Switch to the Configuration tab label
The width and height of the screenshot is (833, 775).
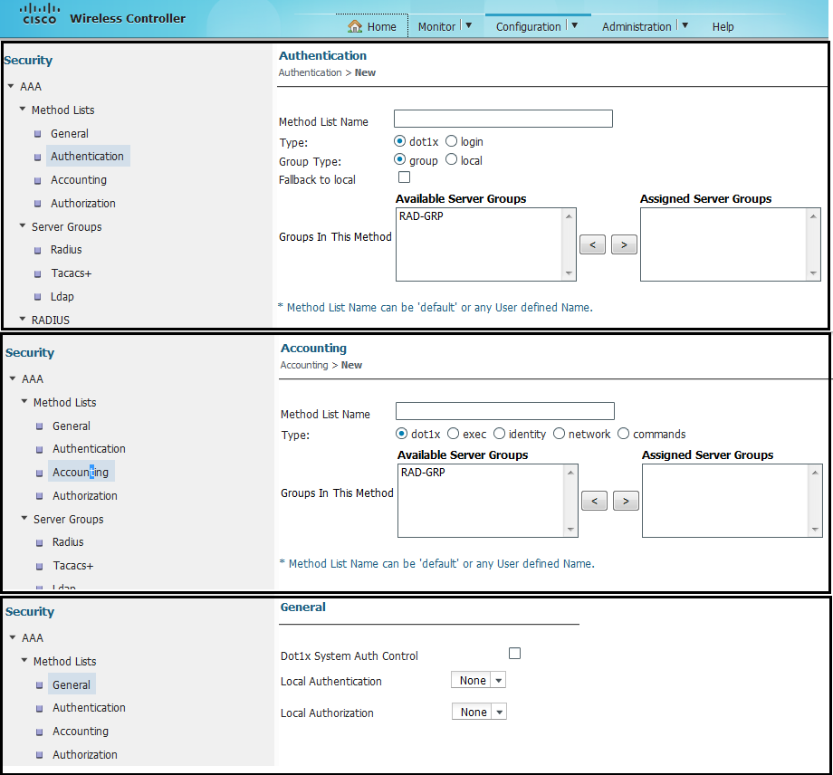pos(528,27)
